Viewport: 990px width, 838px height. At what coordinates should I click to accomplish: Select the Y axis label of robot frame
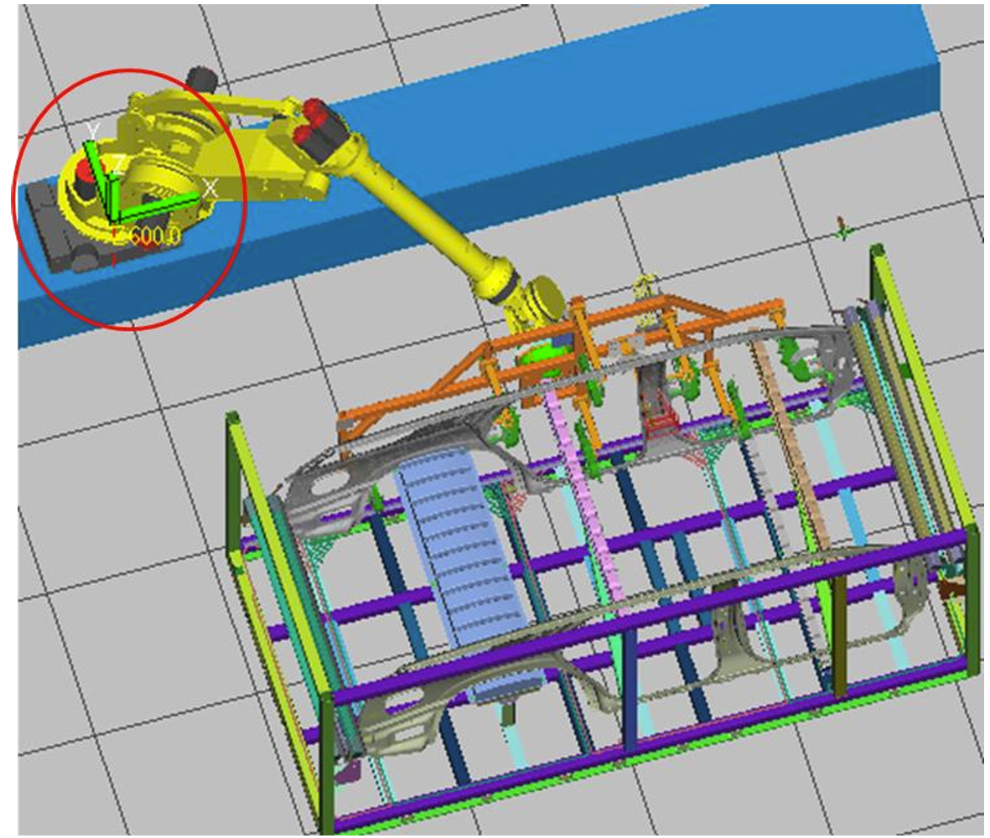click(93, 131)
